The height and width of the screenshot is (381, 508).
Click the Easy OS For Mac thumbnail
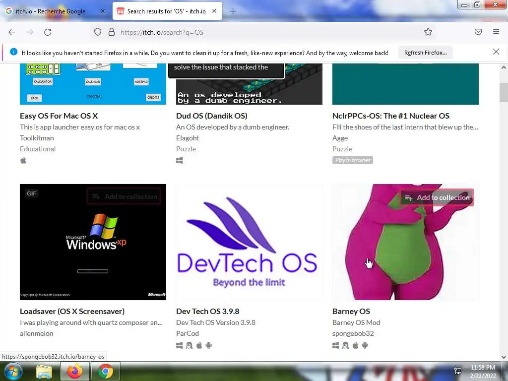point(93,84)
